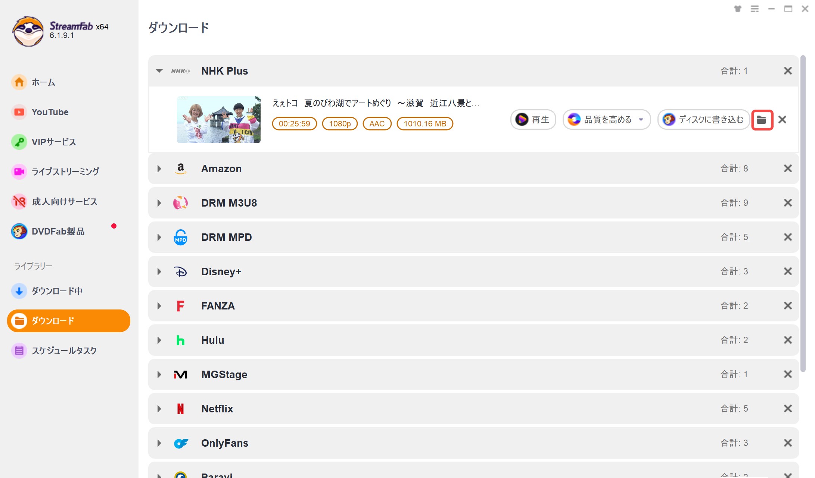The width and height of the screenshot is (815, 478).
Task: Select the ダウンロード library item
Action: point(69,321)
